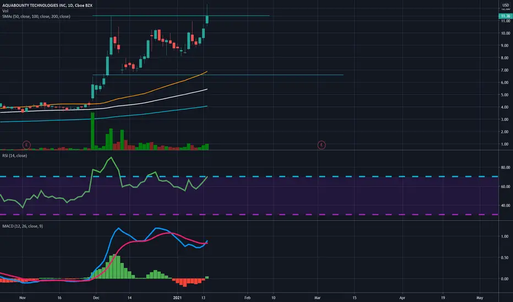Image resolution: width=513 pixels, height=302 pixels.
Task: Click the earnings E marker near March
Action: [x=321, y=144]
